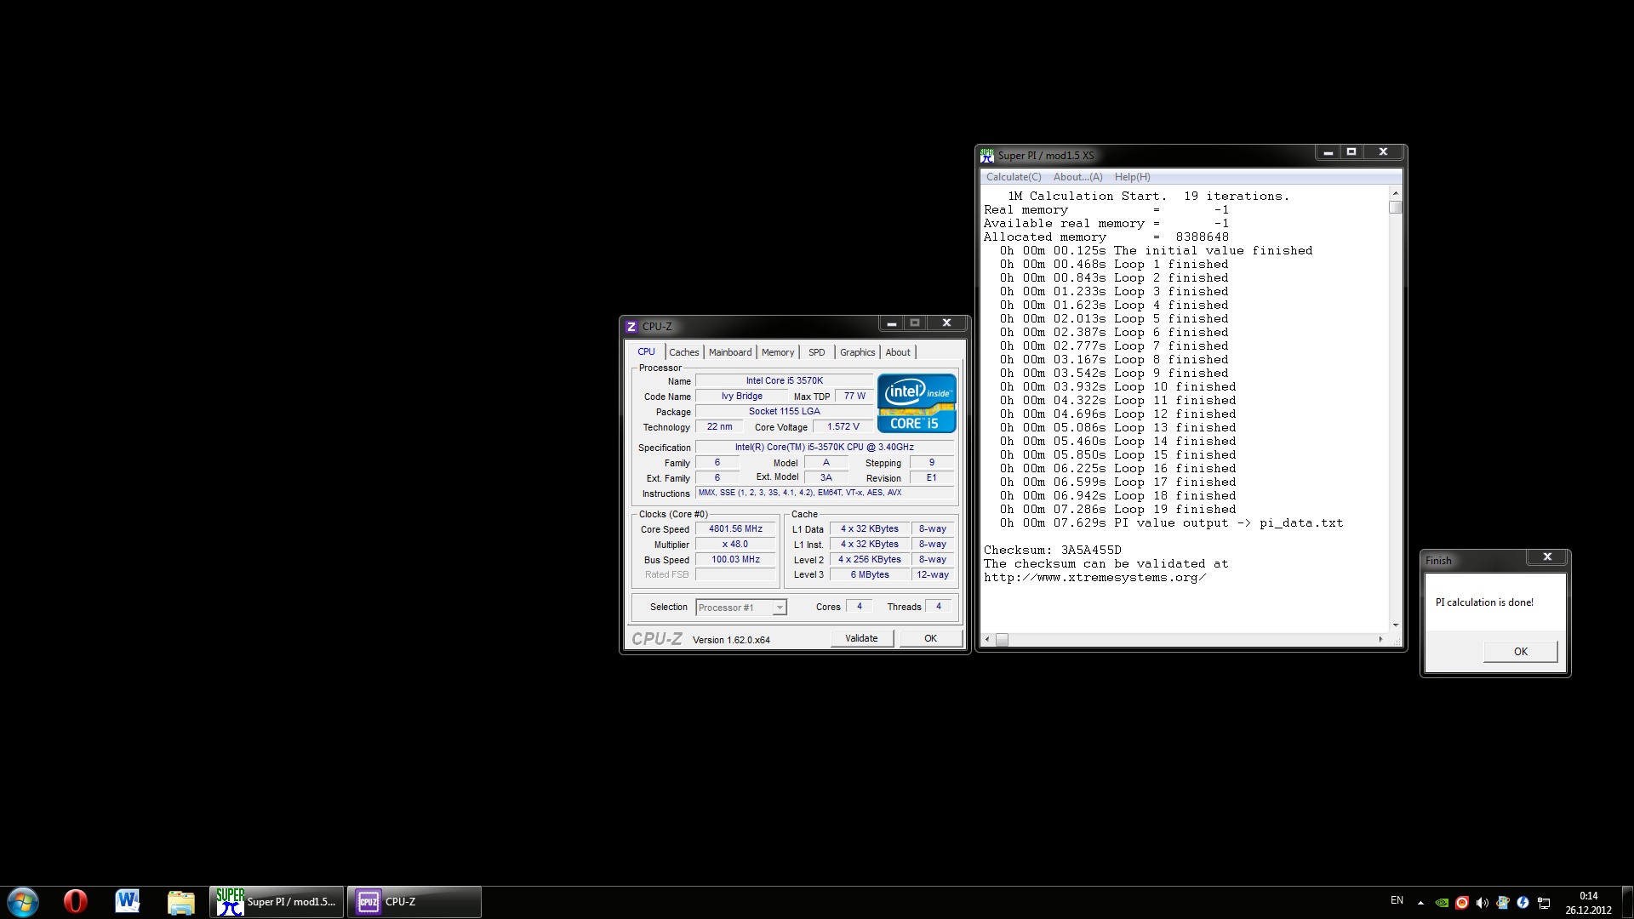Click the EN language indicator
The image size is (1634, 919).
point(1397,900)
